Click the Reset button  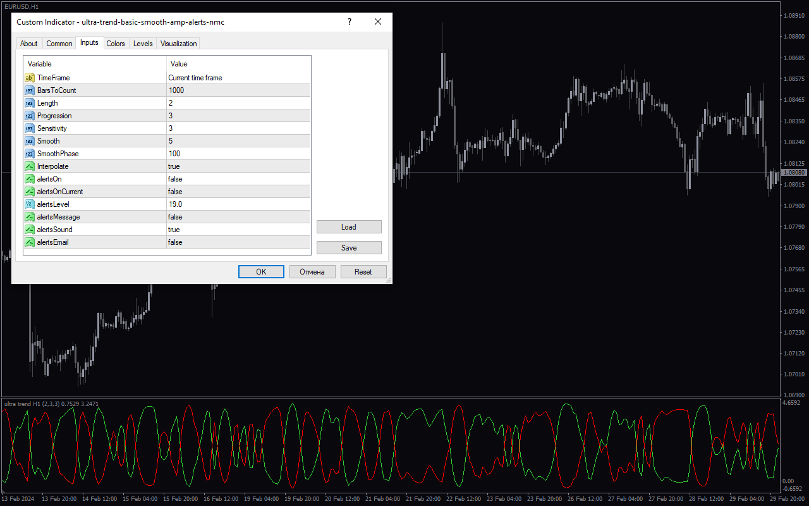(x=363, y=271)
